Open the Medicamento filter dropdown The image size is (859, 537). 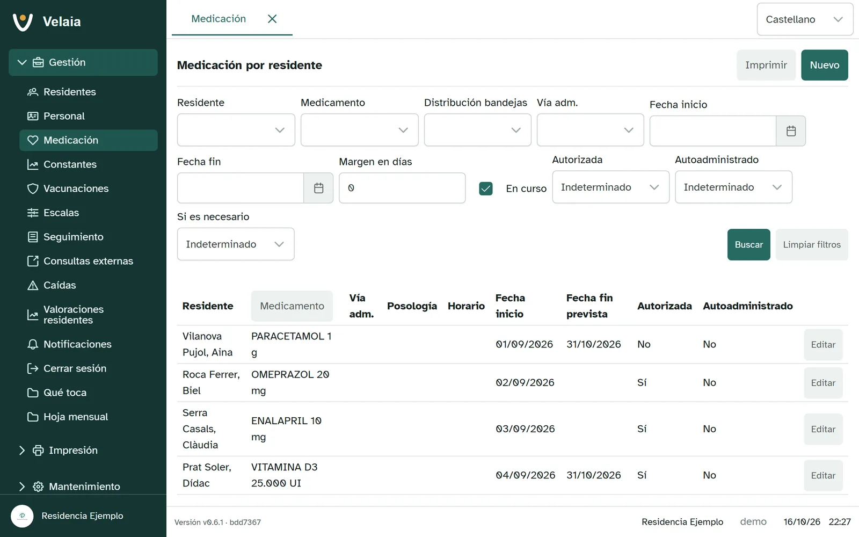coord(360,130)
